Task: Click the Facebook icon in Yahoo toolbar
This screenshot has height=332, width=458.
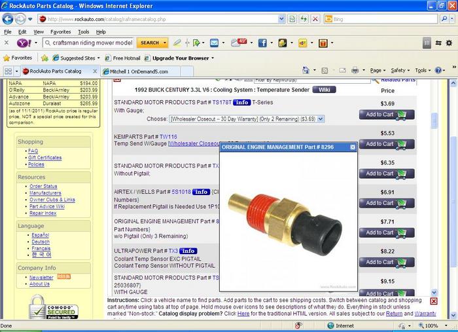Action: [x=262, y=43]
